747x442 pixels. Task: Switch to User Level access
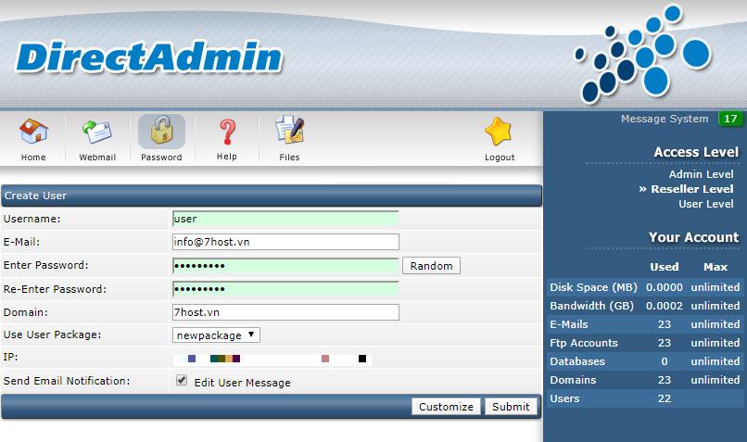706,204
